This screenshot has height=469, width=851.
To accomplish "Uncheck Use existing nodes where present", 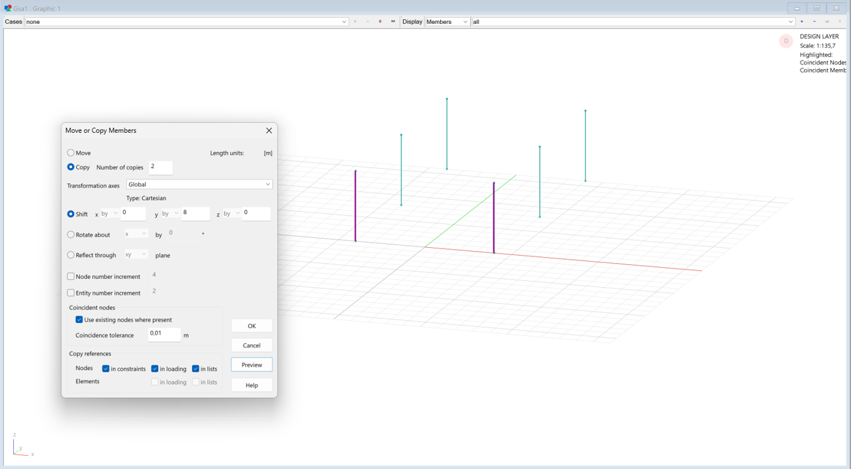I will [x=79, y=320].
